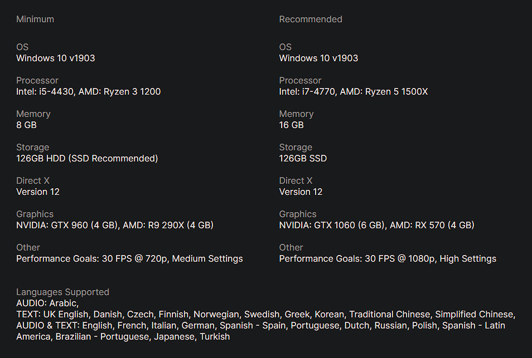532x358 pixels.
Task: Click the GTX 1060 graphics requirement line
Action: [376, 225]
